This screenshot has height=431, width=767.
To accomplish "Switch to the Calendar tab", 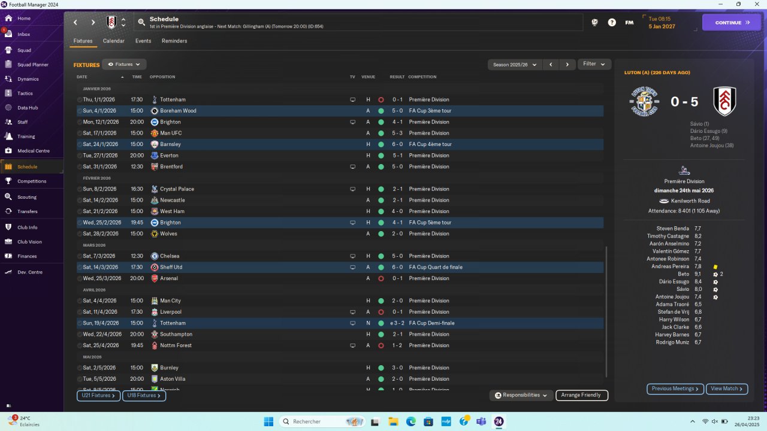I will [114, 41].
